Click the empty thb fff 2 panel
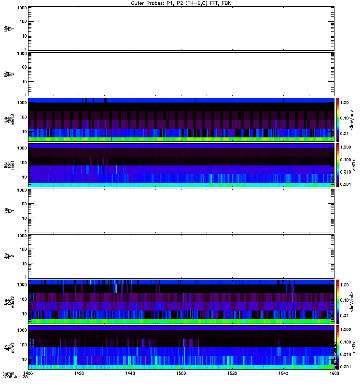This screenshot has height=387, width=362. coord(181,74)
